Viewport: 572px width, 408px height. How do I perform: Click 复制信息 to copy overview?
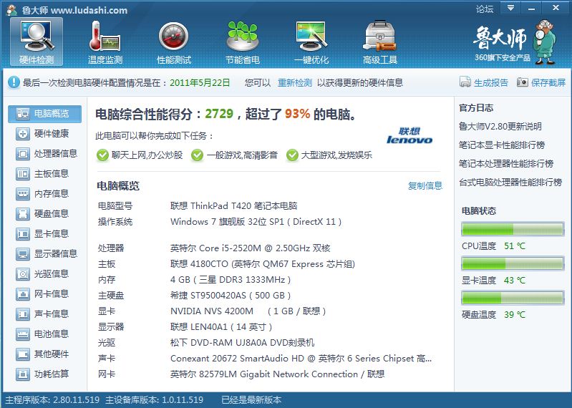coord(425,186)
